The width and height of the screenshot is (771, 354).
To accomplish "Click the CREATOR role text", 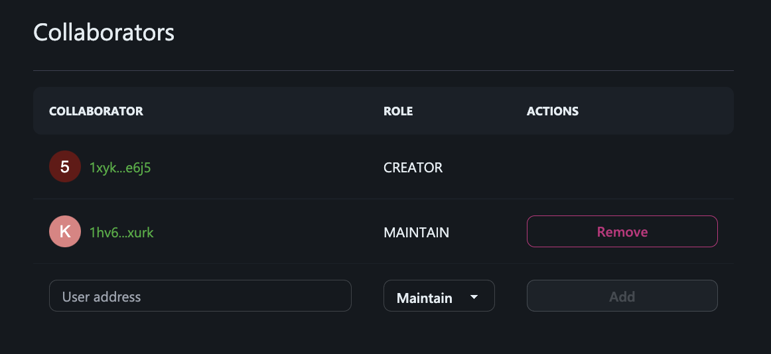I will (x=413, y=168).
